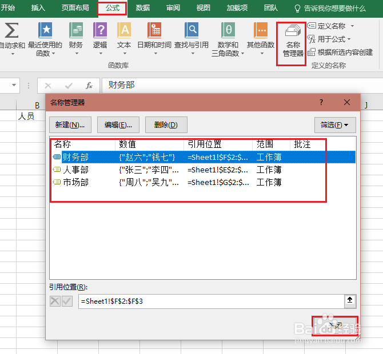The height and width of the screenshot is (354, 383).
Task: Click the tag icon of 财务部 row
Action: 57,157
